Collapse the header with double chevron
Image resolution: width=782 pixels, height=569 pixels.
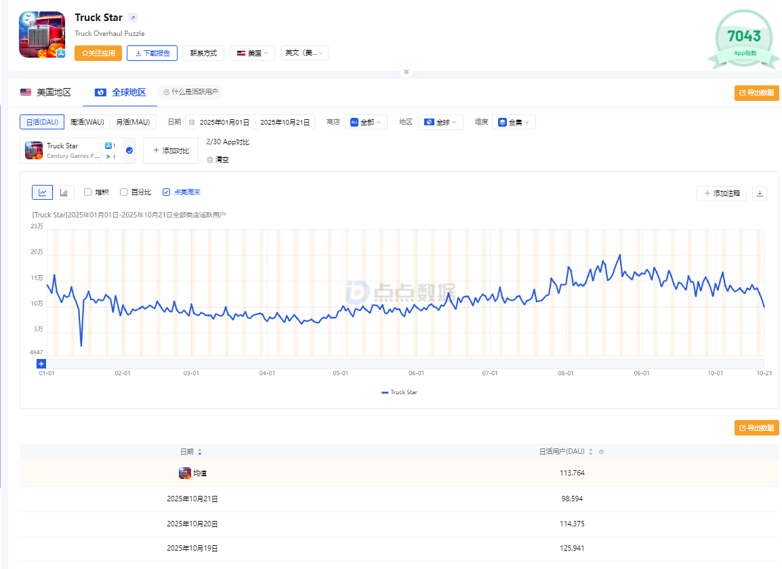coord(406,71)
